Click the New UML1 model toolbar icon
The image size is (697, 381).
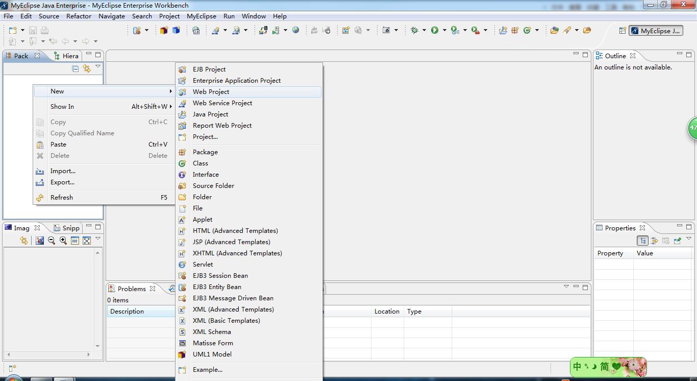coord(164,31)
